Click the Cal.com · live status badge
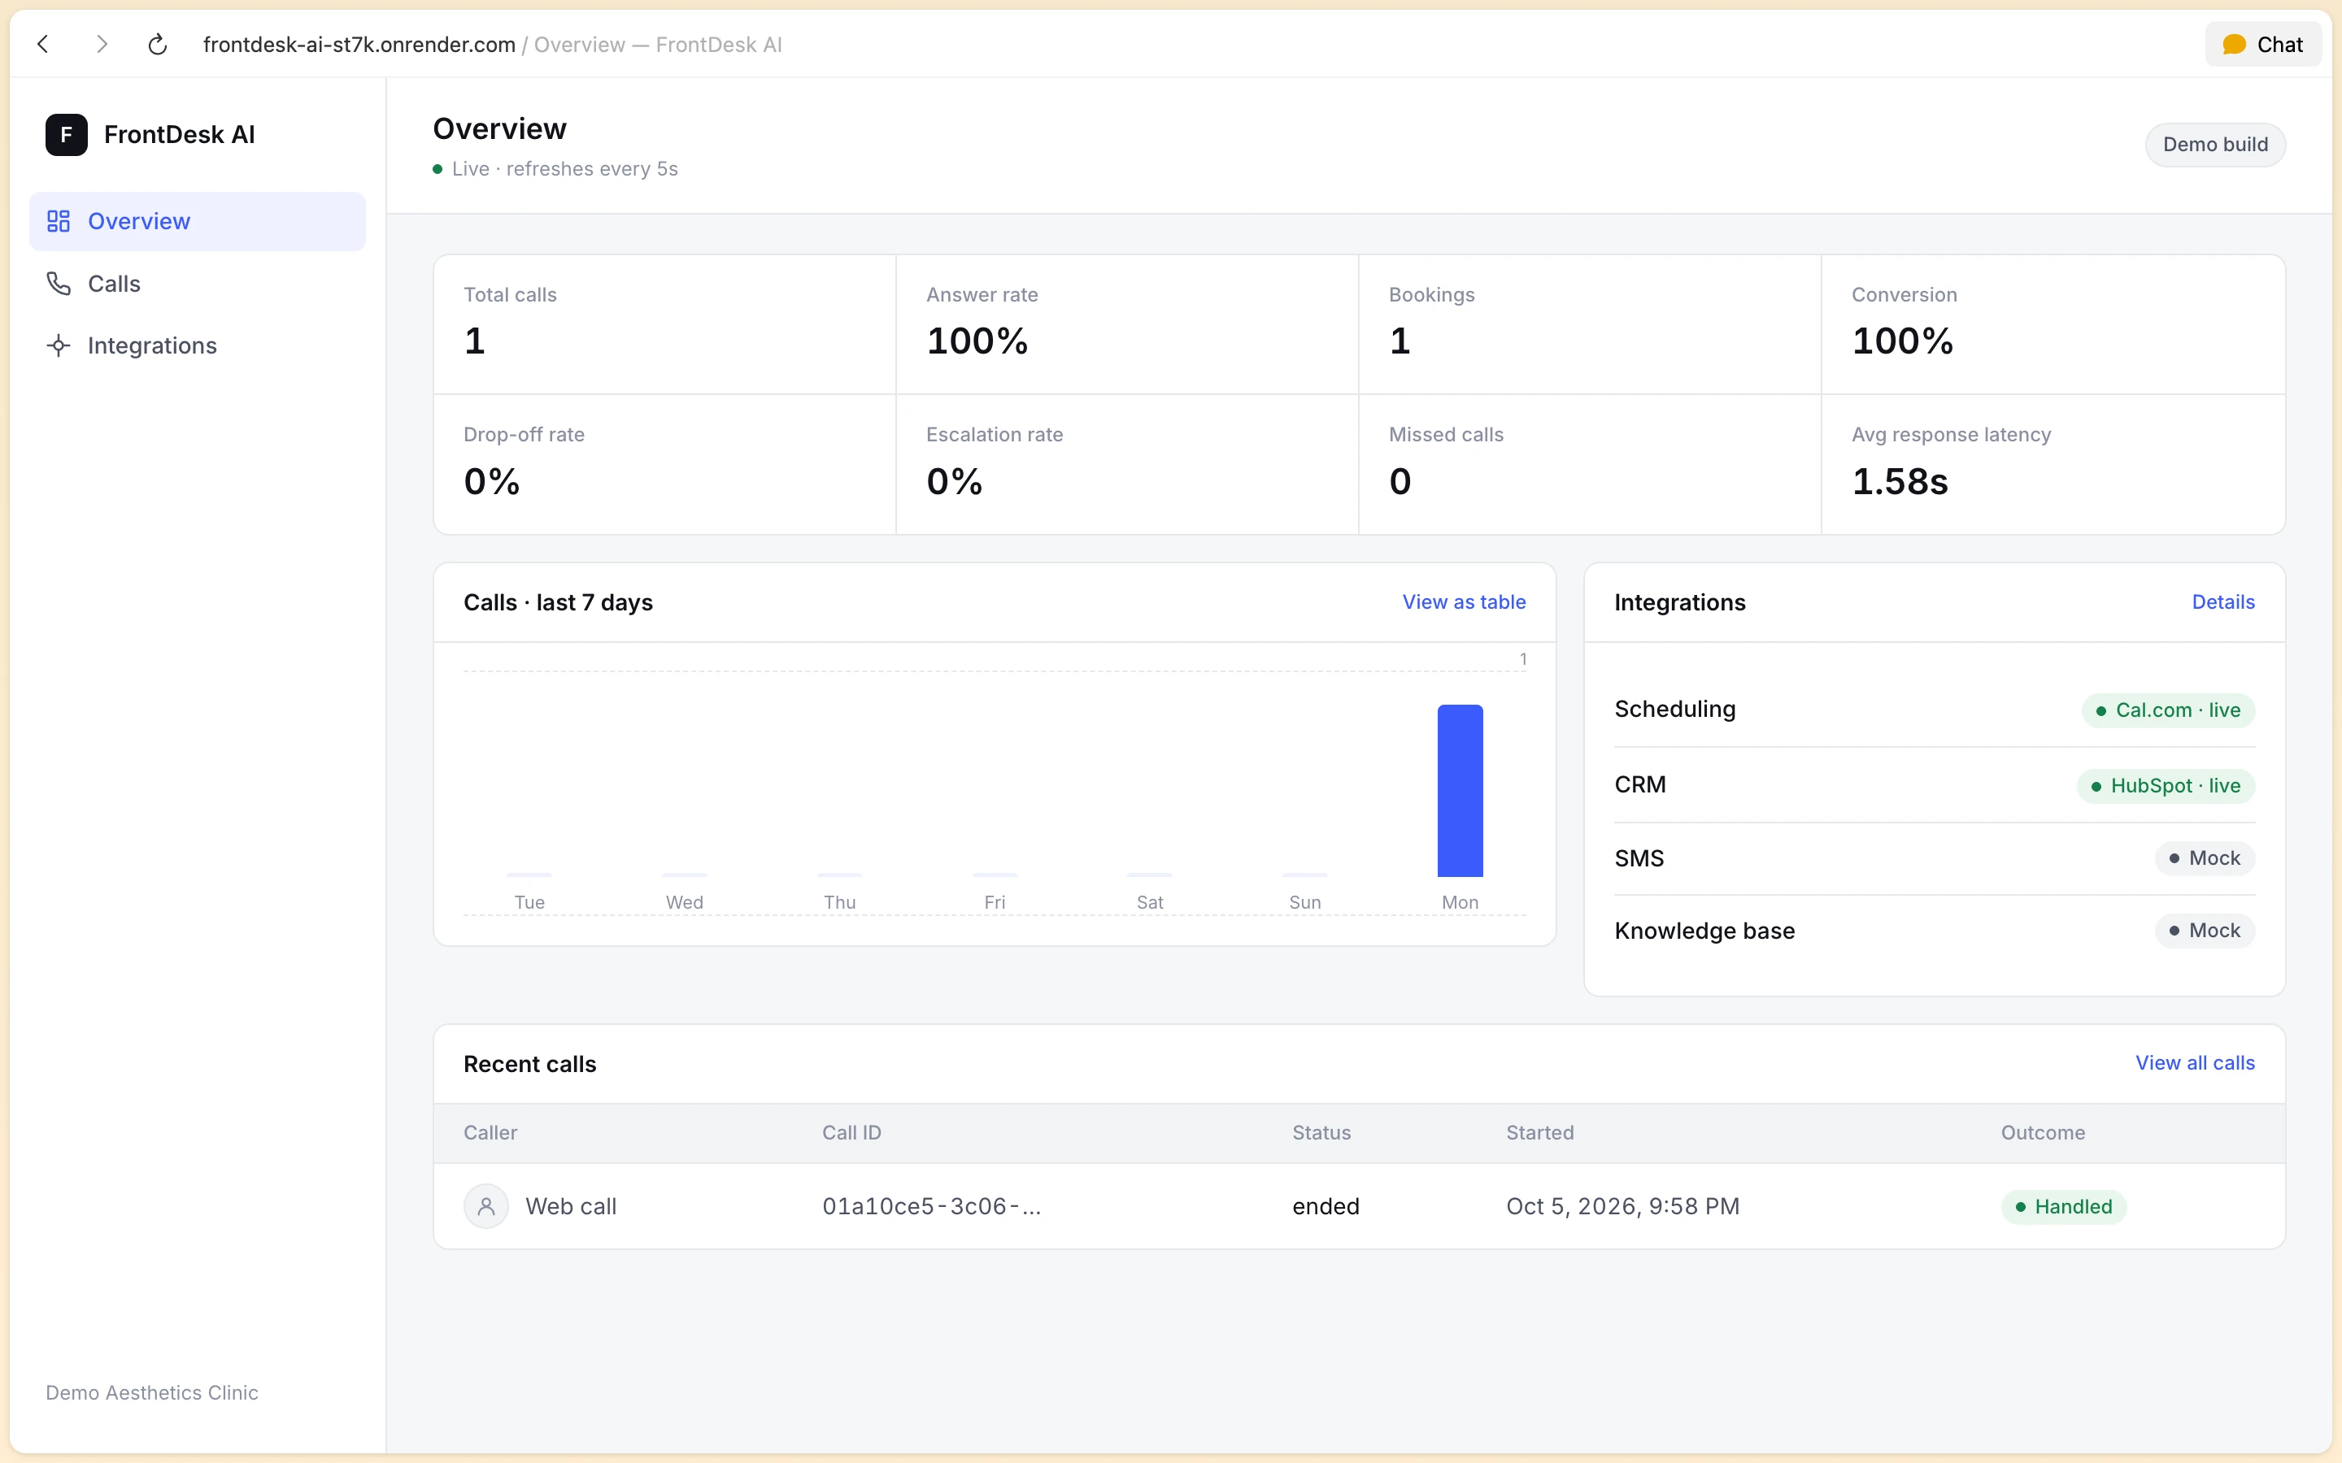This screenshot has width=2342, height=1463. tap(2168, 710)
